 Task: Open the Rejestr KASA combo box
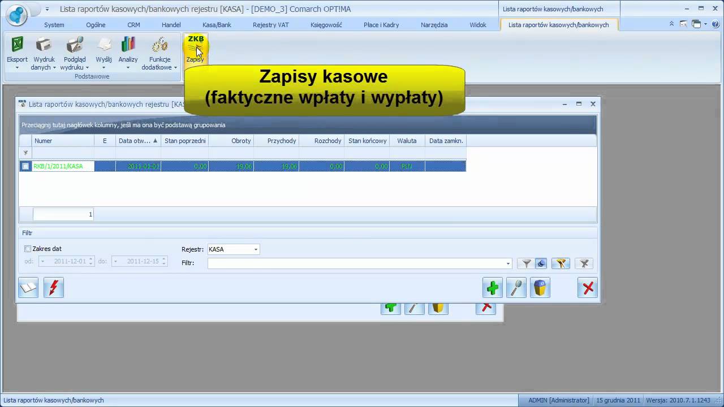(x=234, y=249)
